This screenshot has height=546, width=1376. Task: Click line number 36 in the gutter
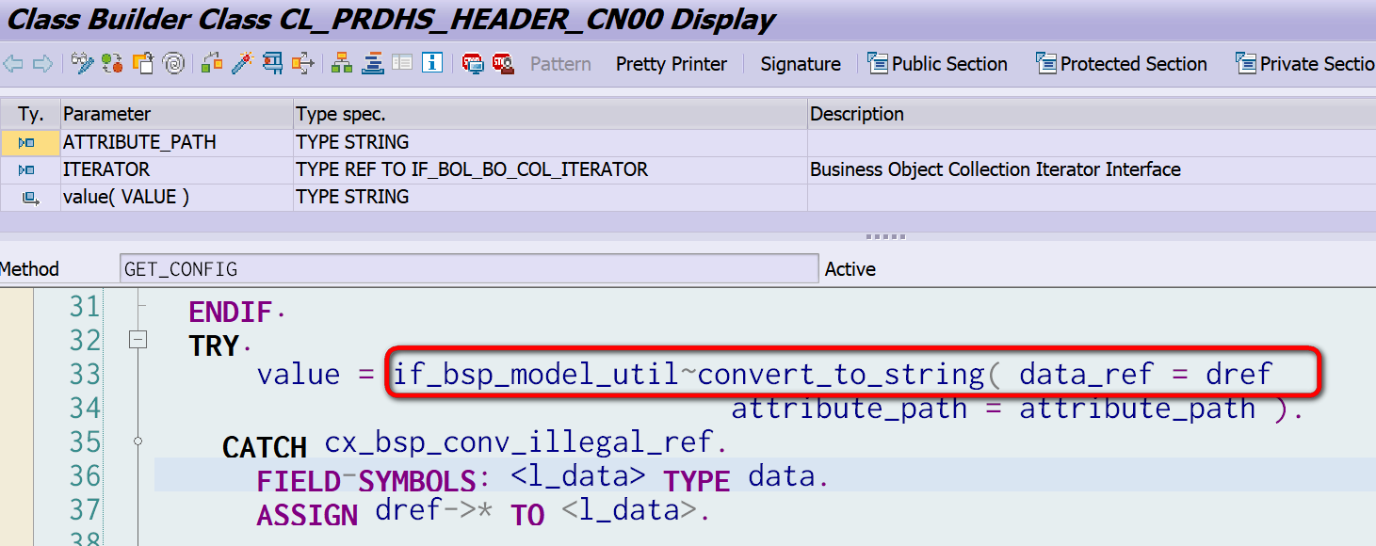[85, 476]
